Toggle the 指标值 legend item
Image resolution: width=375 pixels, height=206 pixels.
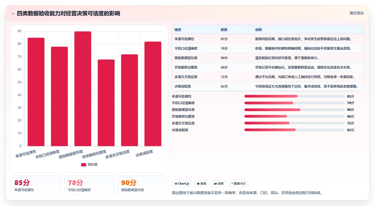pos(89,165)
